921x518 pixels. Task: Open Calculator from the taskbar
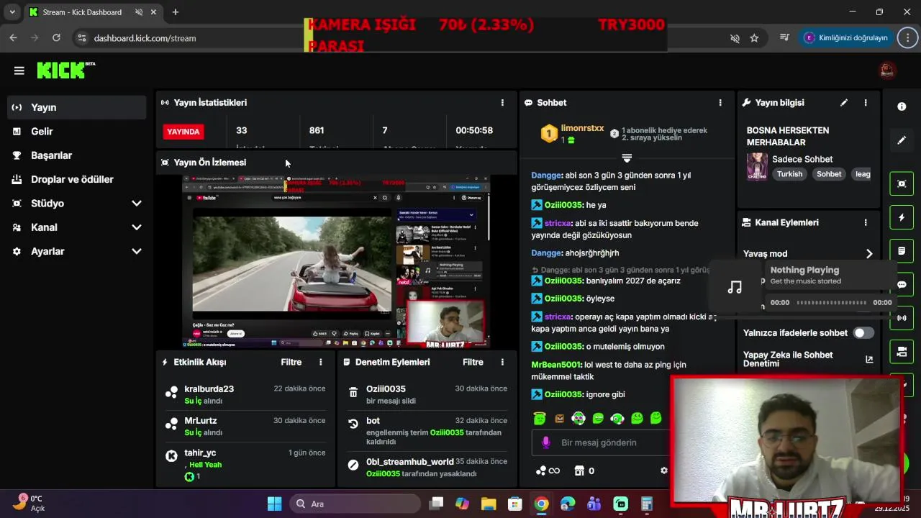pyautogui.click(x=647, y=504)
